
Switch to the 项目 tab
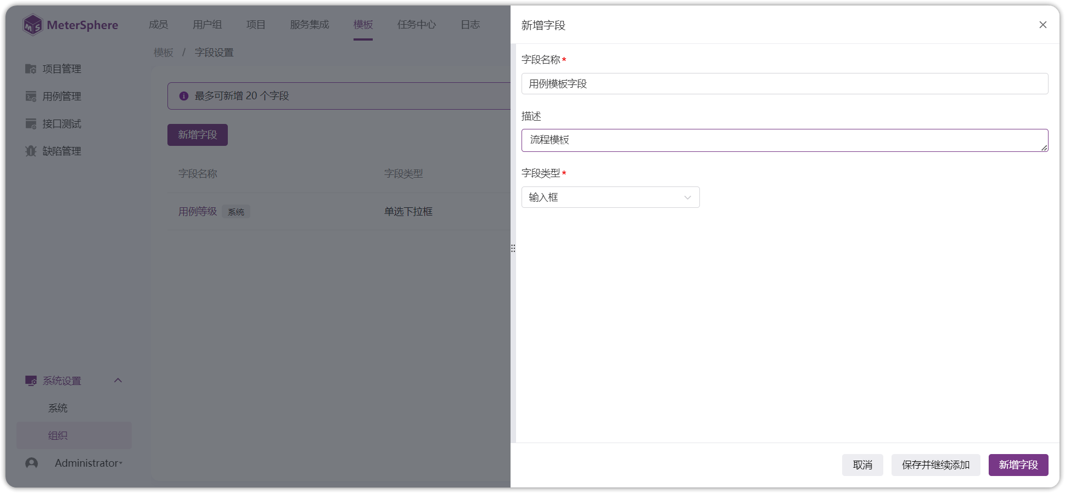tap(256, 25)
